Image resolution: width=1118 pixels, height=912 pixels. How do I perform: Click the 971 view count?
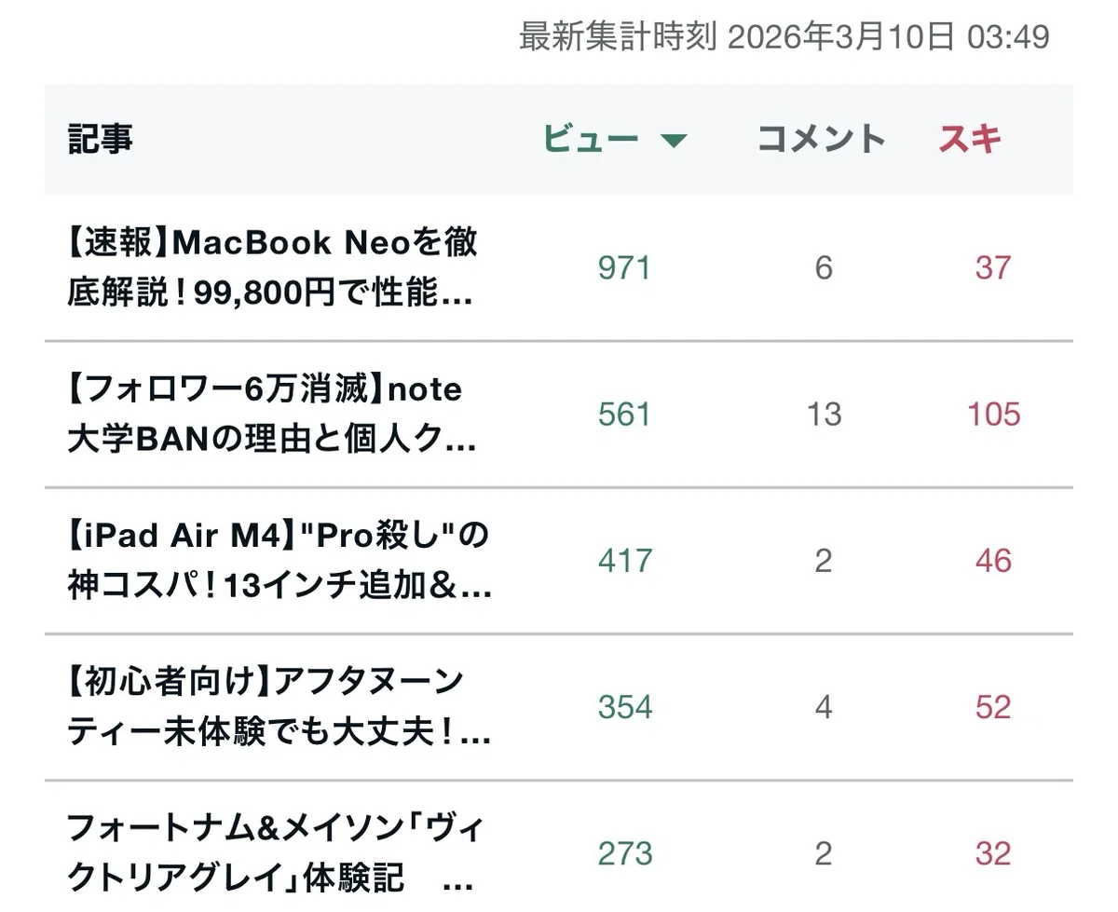pyautogui.click(x=624, y=268)
